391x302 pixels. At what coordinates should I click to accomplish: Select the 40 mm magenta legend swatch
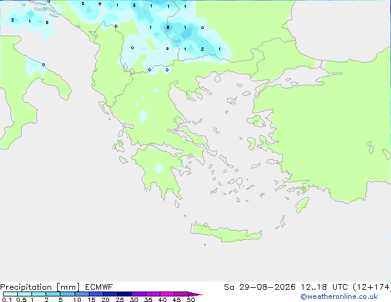167,294
